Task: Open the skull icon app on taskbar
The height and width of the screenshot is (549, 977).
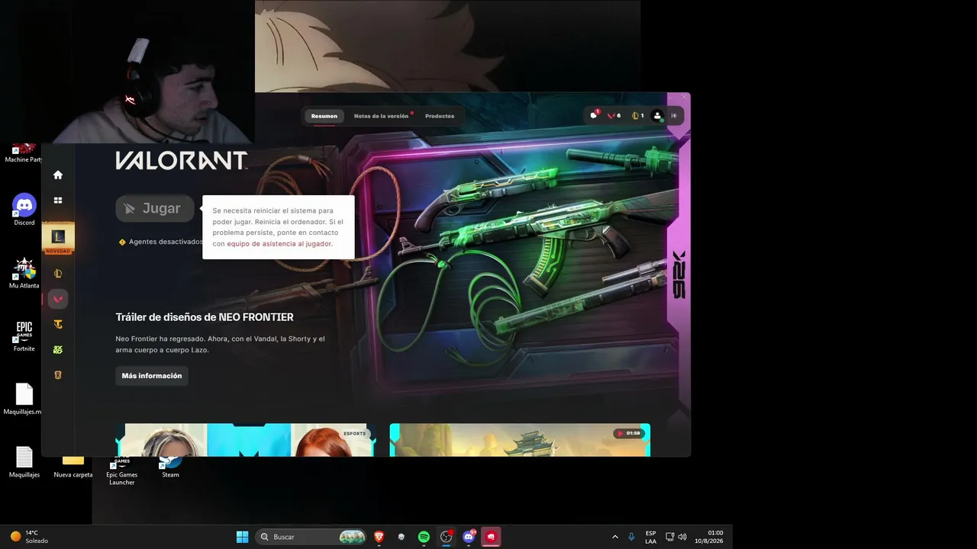Action: [x=401, y=537]
